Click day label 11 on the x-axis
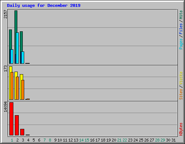The width and height of the screenshot is (185, 144). coord(65,140)
